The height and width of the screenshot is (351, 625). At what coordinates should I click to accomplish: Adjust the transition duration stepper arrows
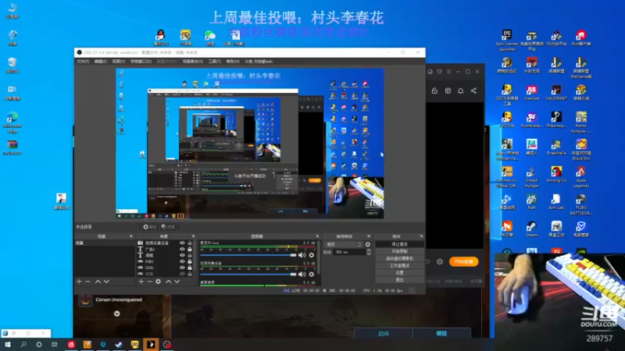(368, 252)
